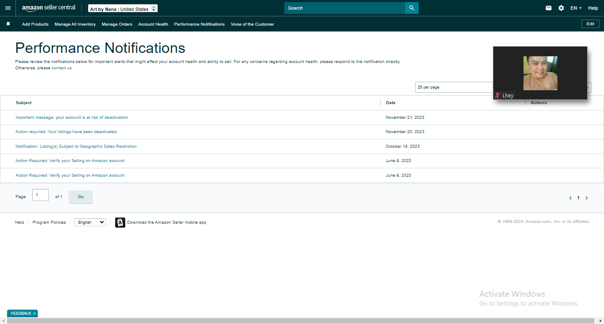Image resolution: width=604 pixels, height=324 pixels.
Task: Click into the Search input field
Action: (x=345, y=8)
